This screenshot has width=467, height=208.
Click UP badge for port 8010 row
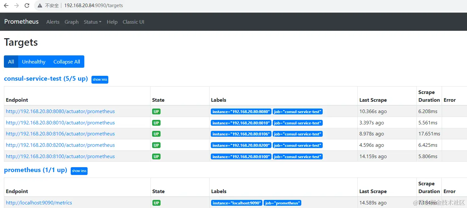pyautogui.click(x=156, y=123)
